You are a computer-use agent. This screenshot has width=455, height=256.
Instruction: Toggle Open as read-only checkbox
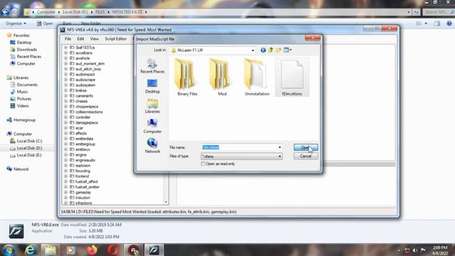coord(203,164)
